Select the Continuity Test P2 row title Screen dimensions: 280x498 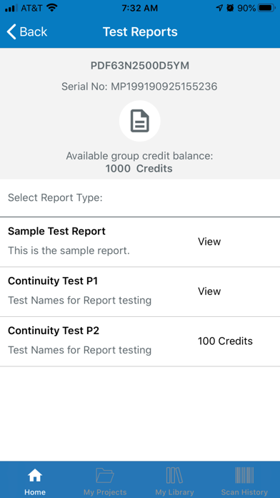click(54, 331)
